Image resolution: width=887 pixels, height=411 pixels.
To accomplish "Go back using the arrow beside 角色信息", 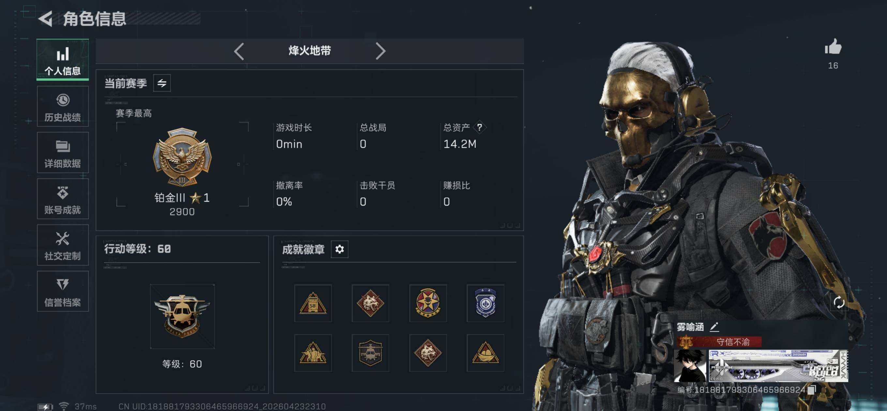I will tap(45, 18).
